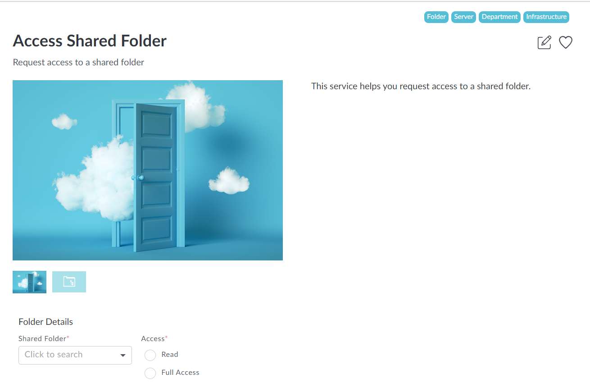
Task: Select the Full Access radio button
Action: [150, 373]
